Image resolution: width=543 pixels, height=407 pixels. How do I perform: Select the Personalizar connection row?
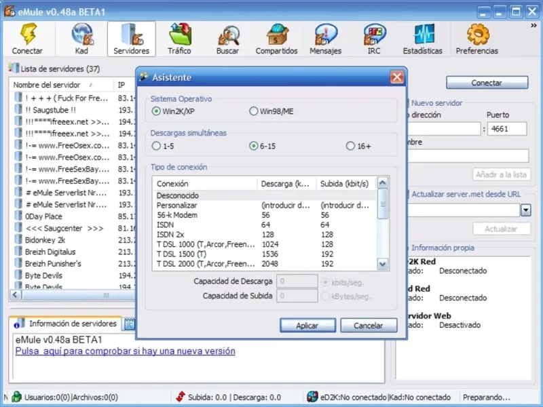(x=265, y=206)
